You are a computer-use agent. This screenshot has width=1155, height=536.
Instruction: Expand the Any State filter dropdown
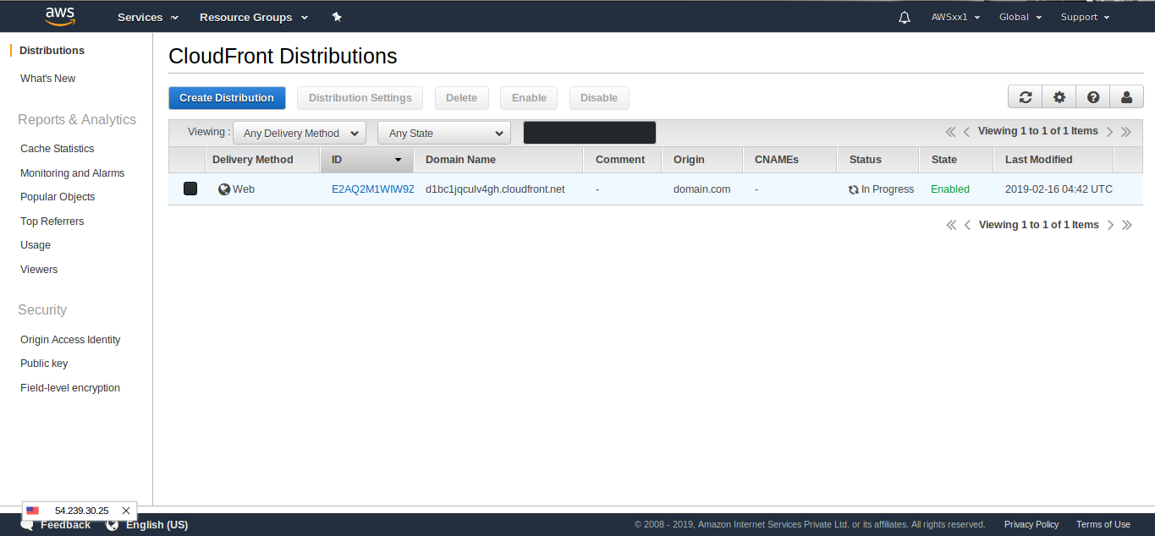[444, 133]
